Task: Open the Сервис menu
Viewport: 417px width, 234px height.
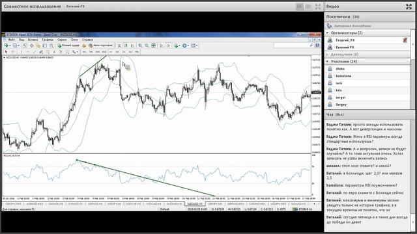Action: coord(63,40)
